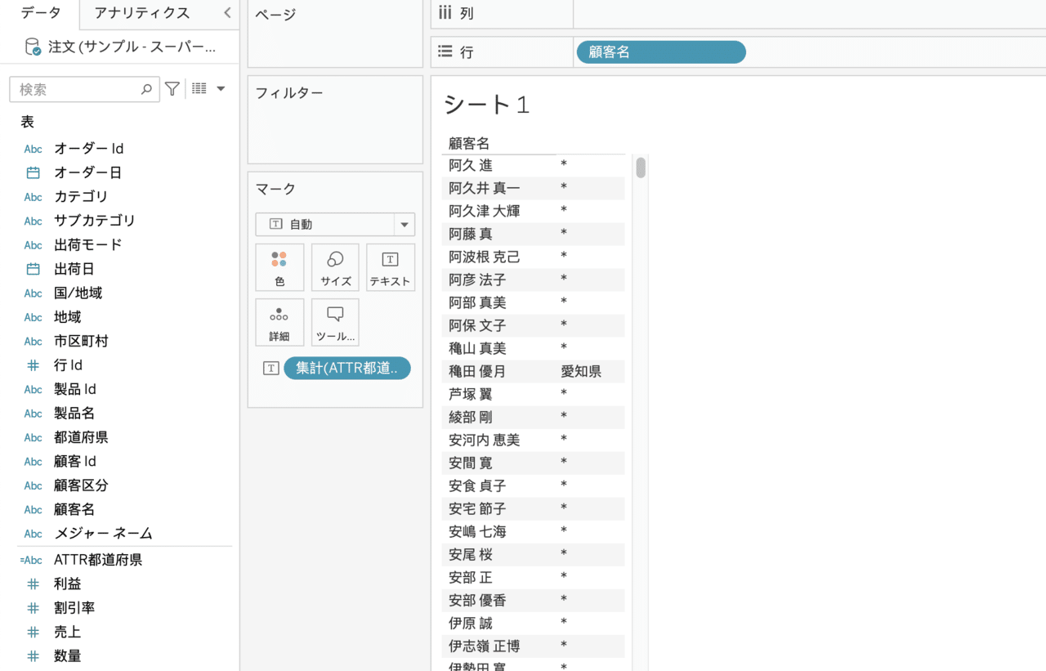This screenshot has width=1046, height=671.
Task: Click the Abc icon beside カテゴリ
Action: coord(34,197)
